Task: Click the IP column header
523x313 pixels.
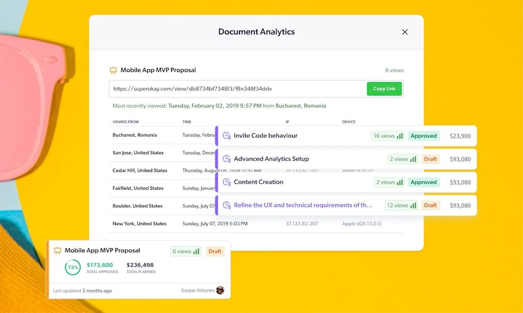Action: pyautogui.click(x=287, y=122)
